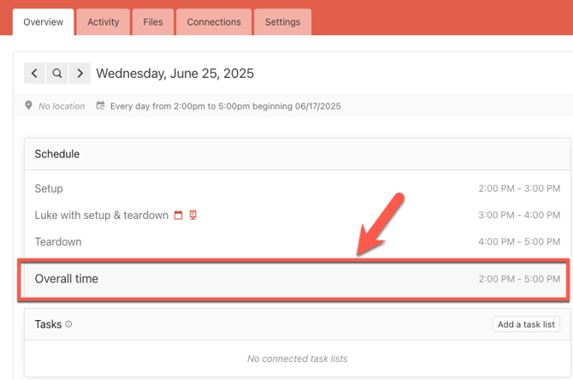Click the red presentation board icon beside Luke
Viewport: 573px width, 380px height.
click(x=193, y=216)
